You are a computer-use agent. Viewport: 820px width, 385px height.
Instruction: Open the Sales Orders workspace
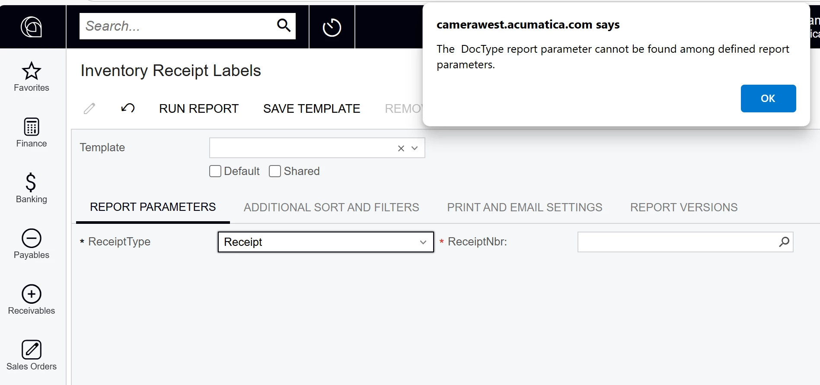[x=32, y=356]
